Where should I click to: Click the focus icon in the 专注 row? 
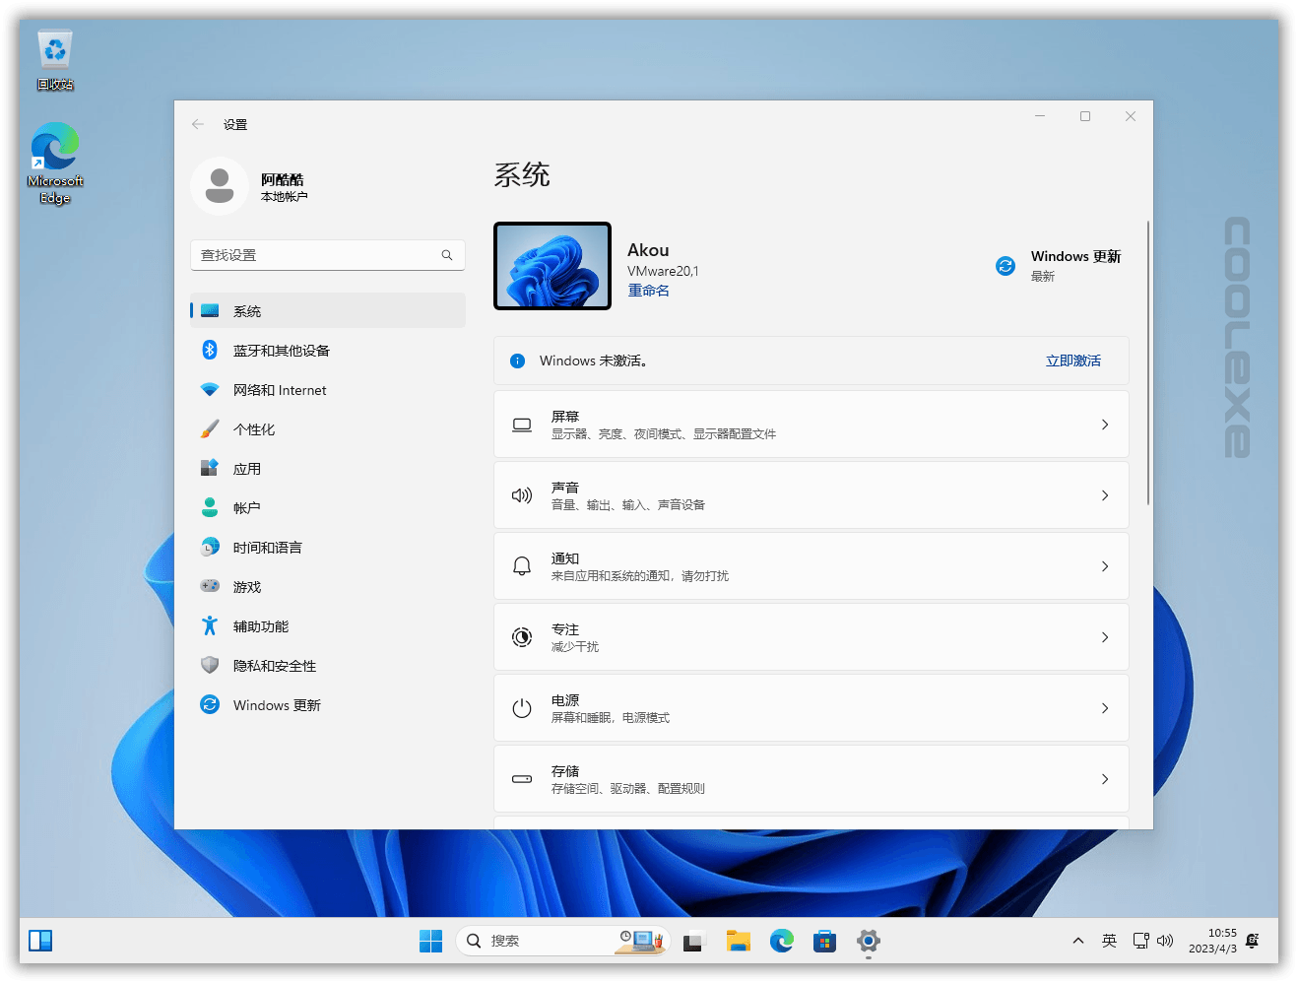pos(522,637)
